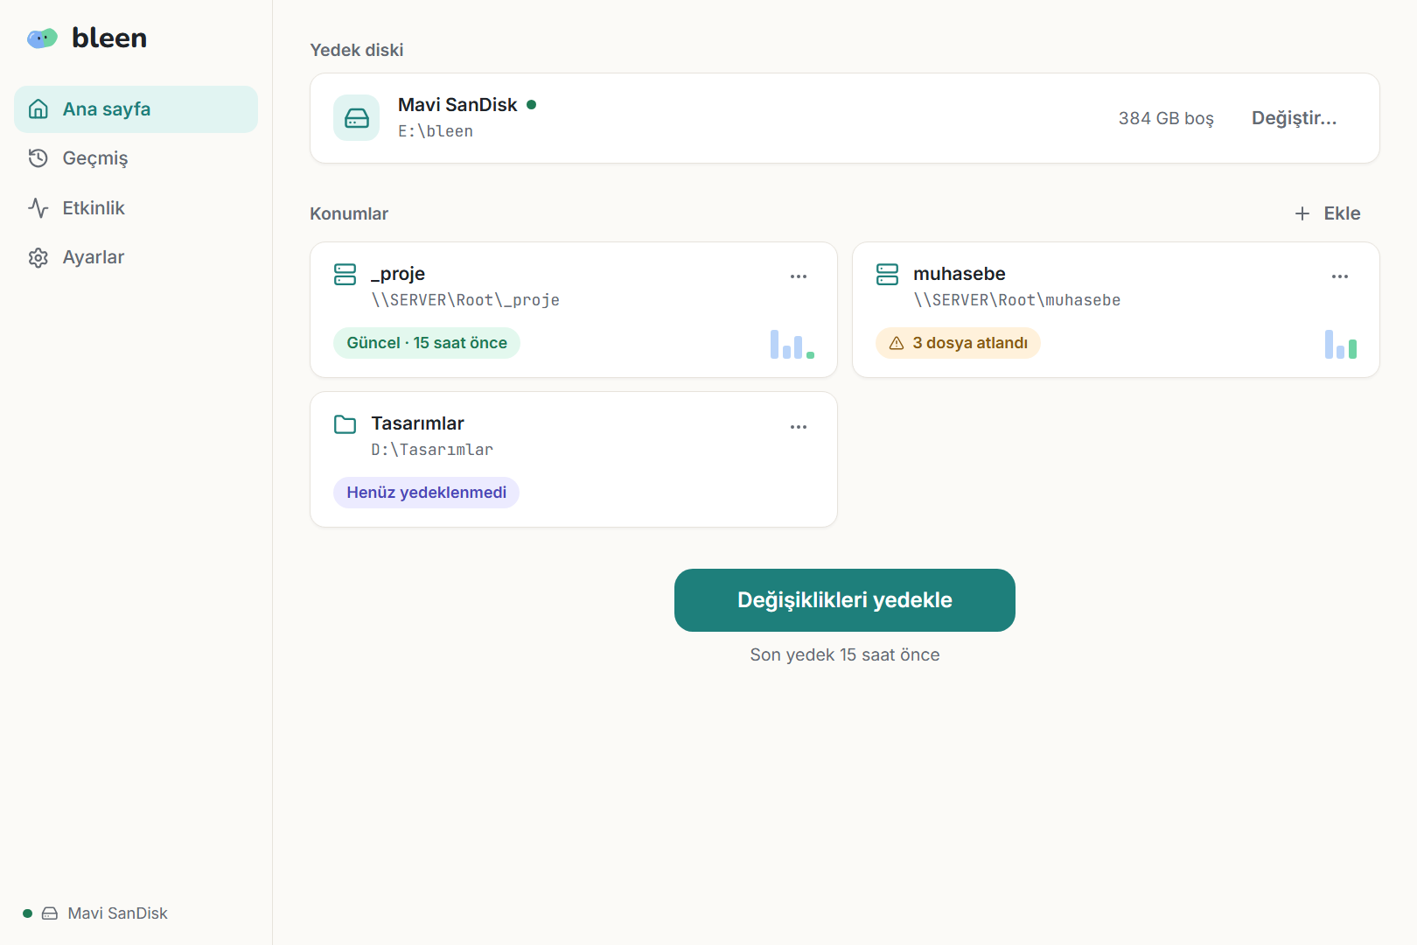Select the _proje card title
The height and width of the screenshot is (945, 1417).
coord(398,274)
